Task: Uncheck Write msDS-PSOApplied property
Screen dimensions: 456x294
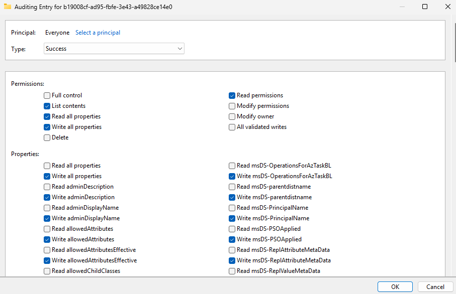Action: click(232, 239)
